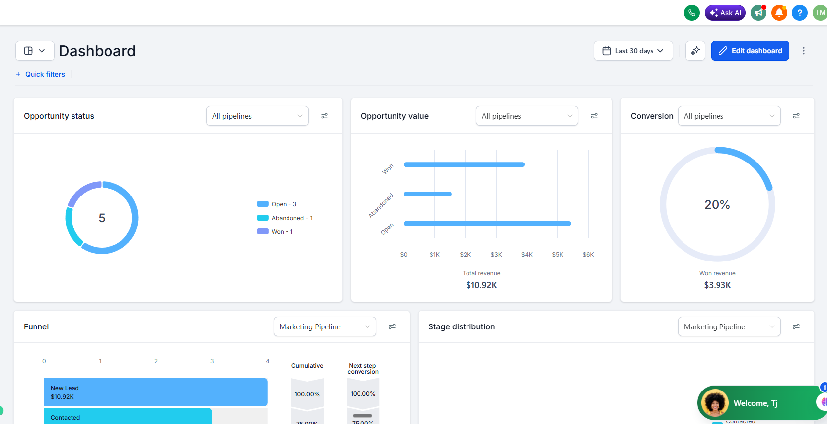Open Opportunity status All pipelines dropdown
The image size is (827, 424).
click(257, 116)
